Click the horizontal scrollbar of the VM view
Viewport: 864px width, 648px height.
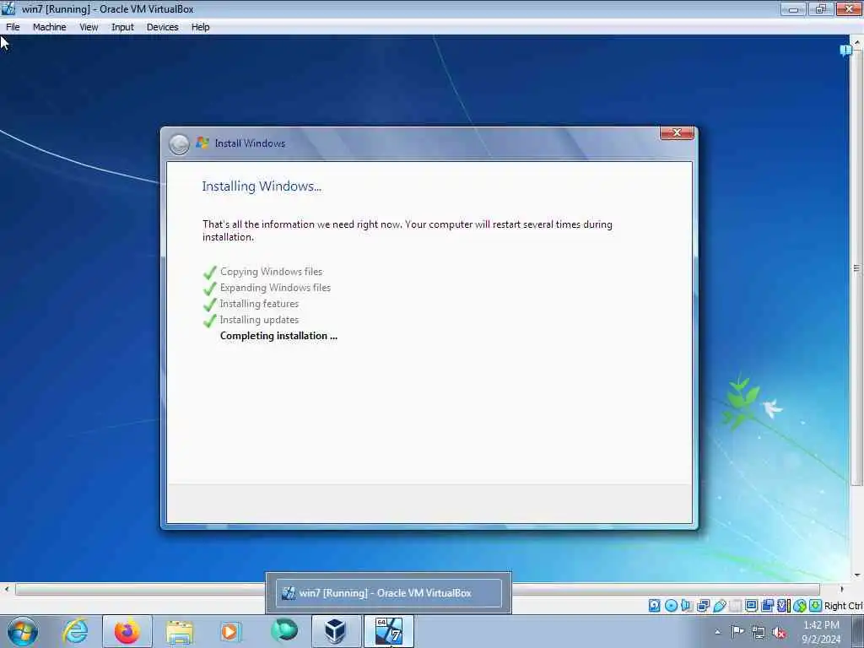[417, 589]
